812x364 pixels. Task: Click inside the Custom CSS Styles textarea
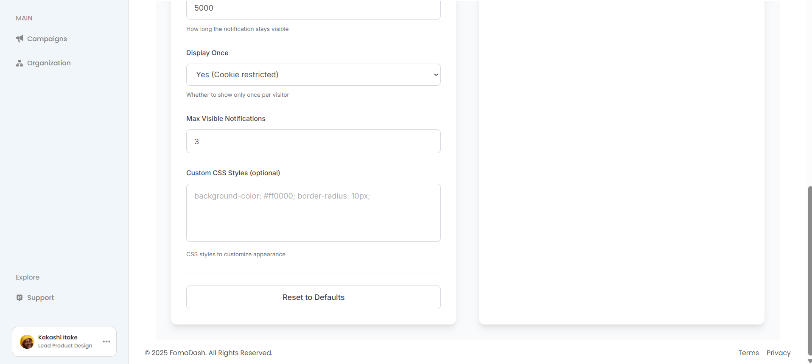313,213
